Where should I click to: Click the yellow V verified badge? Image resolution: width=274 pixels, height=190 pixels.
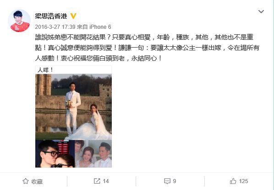click(x=73, y=16)
